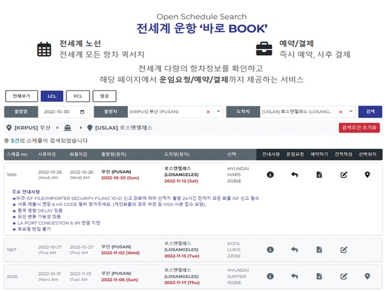Open calendar picker in departure date field
The width and height of the screenshot is (385, 291).
81,112
